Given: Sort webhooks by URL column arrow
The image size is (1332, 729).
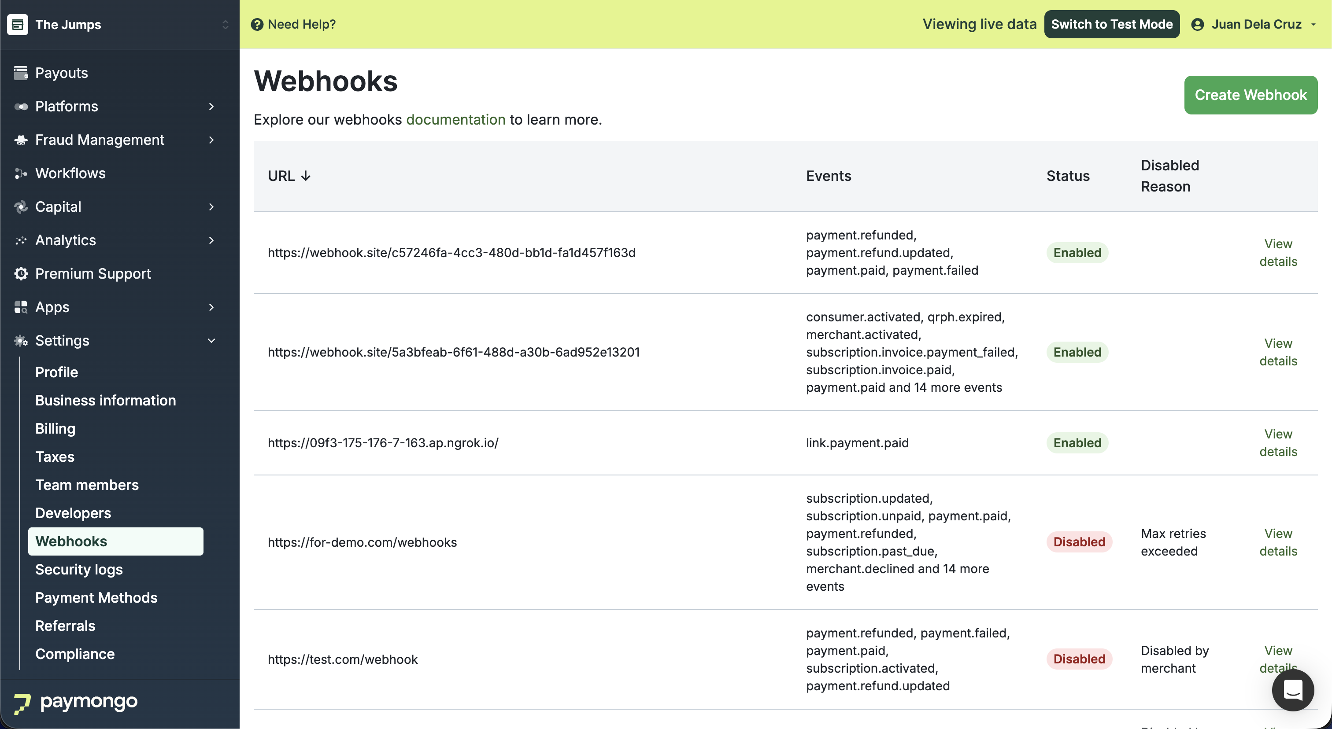Looking at the screenshot, I should point(306,176).
